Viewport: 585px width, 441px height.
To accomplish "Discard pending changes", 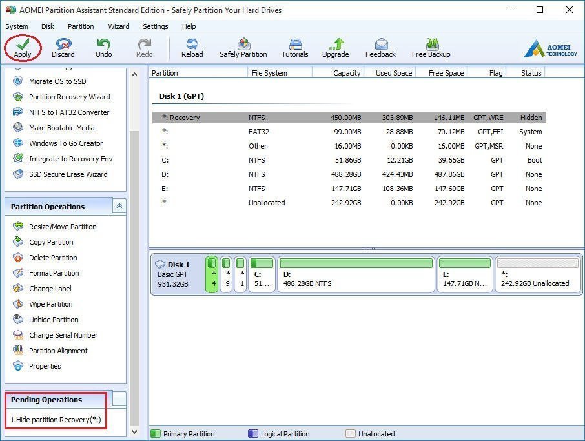I will [x=63, y=48].
